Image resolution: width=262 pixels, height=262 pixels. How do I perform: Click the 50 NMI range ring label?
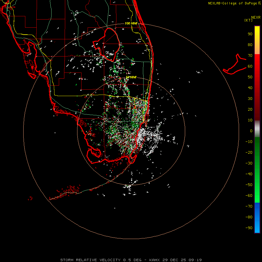tap(131, 77)
